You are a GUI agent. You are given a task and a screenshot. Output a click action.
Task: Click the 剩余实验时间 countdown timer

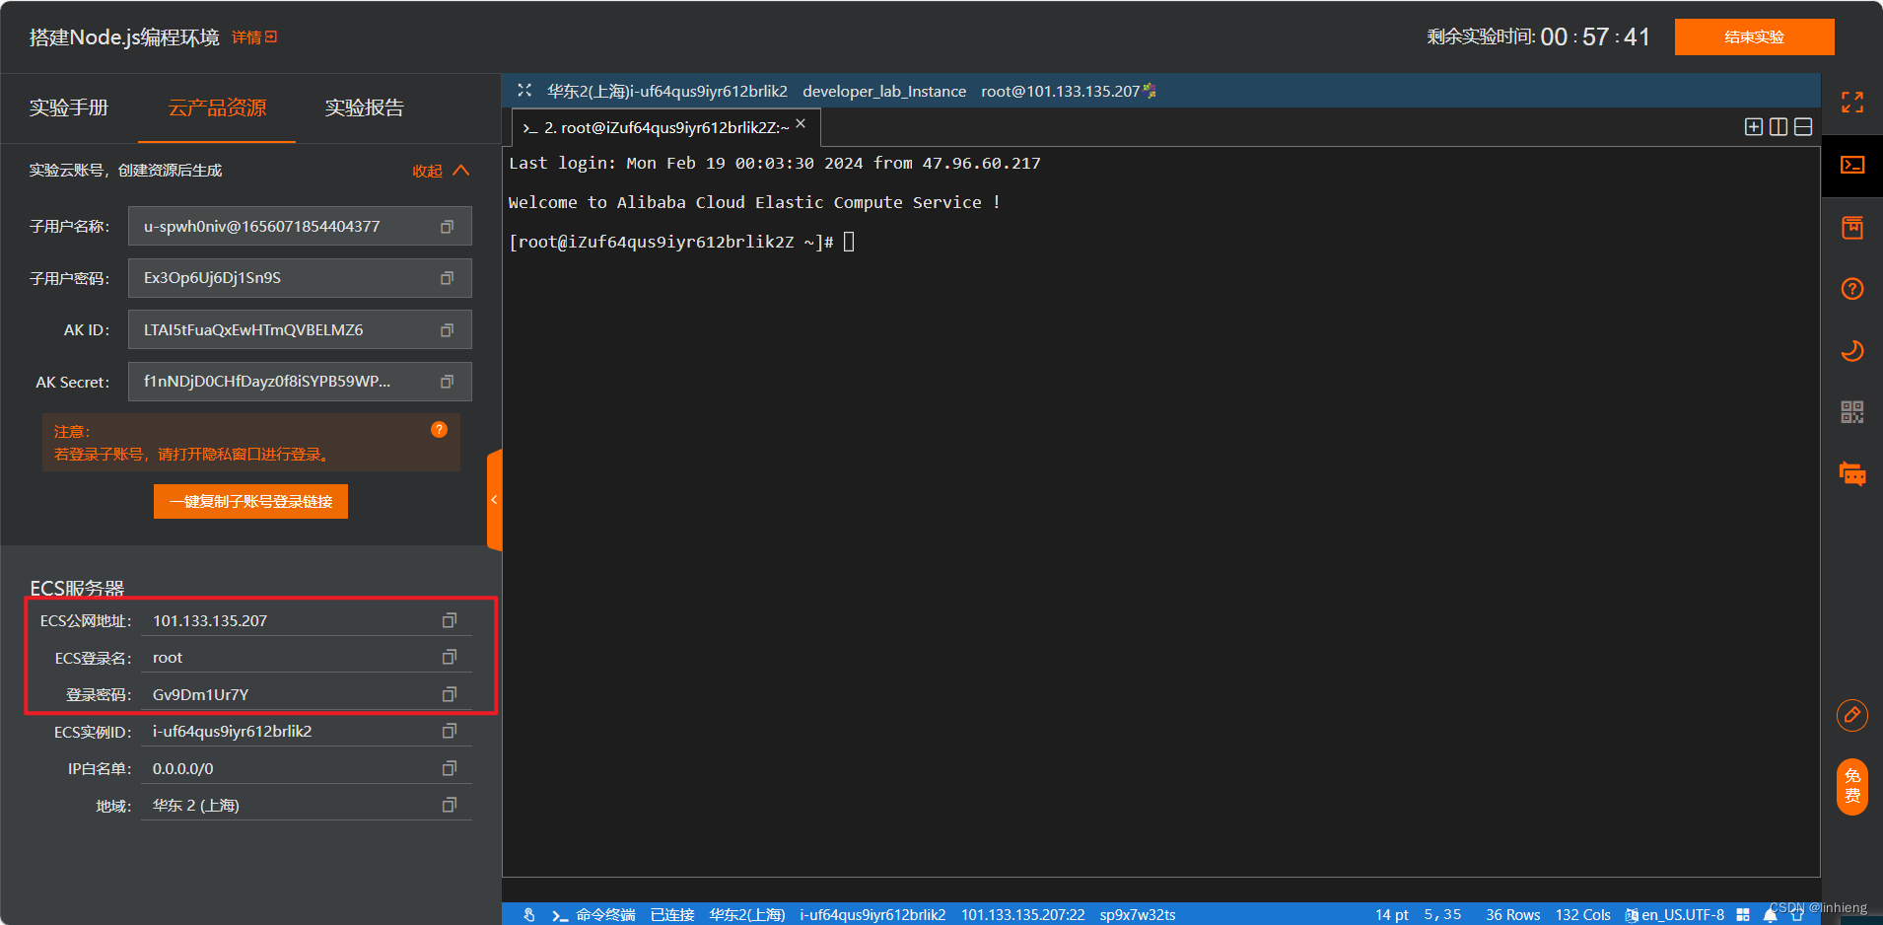1538,37
